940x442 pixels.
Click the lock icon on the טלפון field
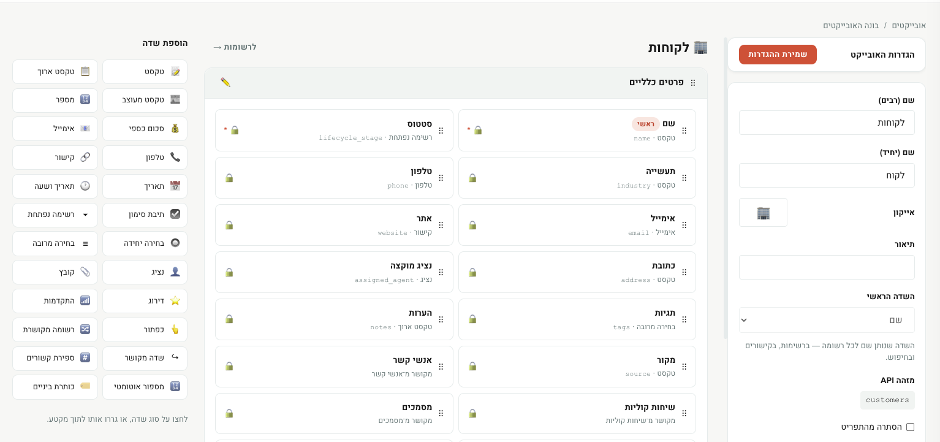229,178
